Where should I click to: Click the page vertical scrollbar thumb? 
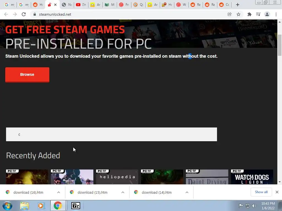coord(280,45)
